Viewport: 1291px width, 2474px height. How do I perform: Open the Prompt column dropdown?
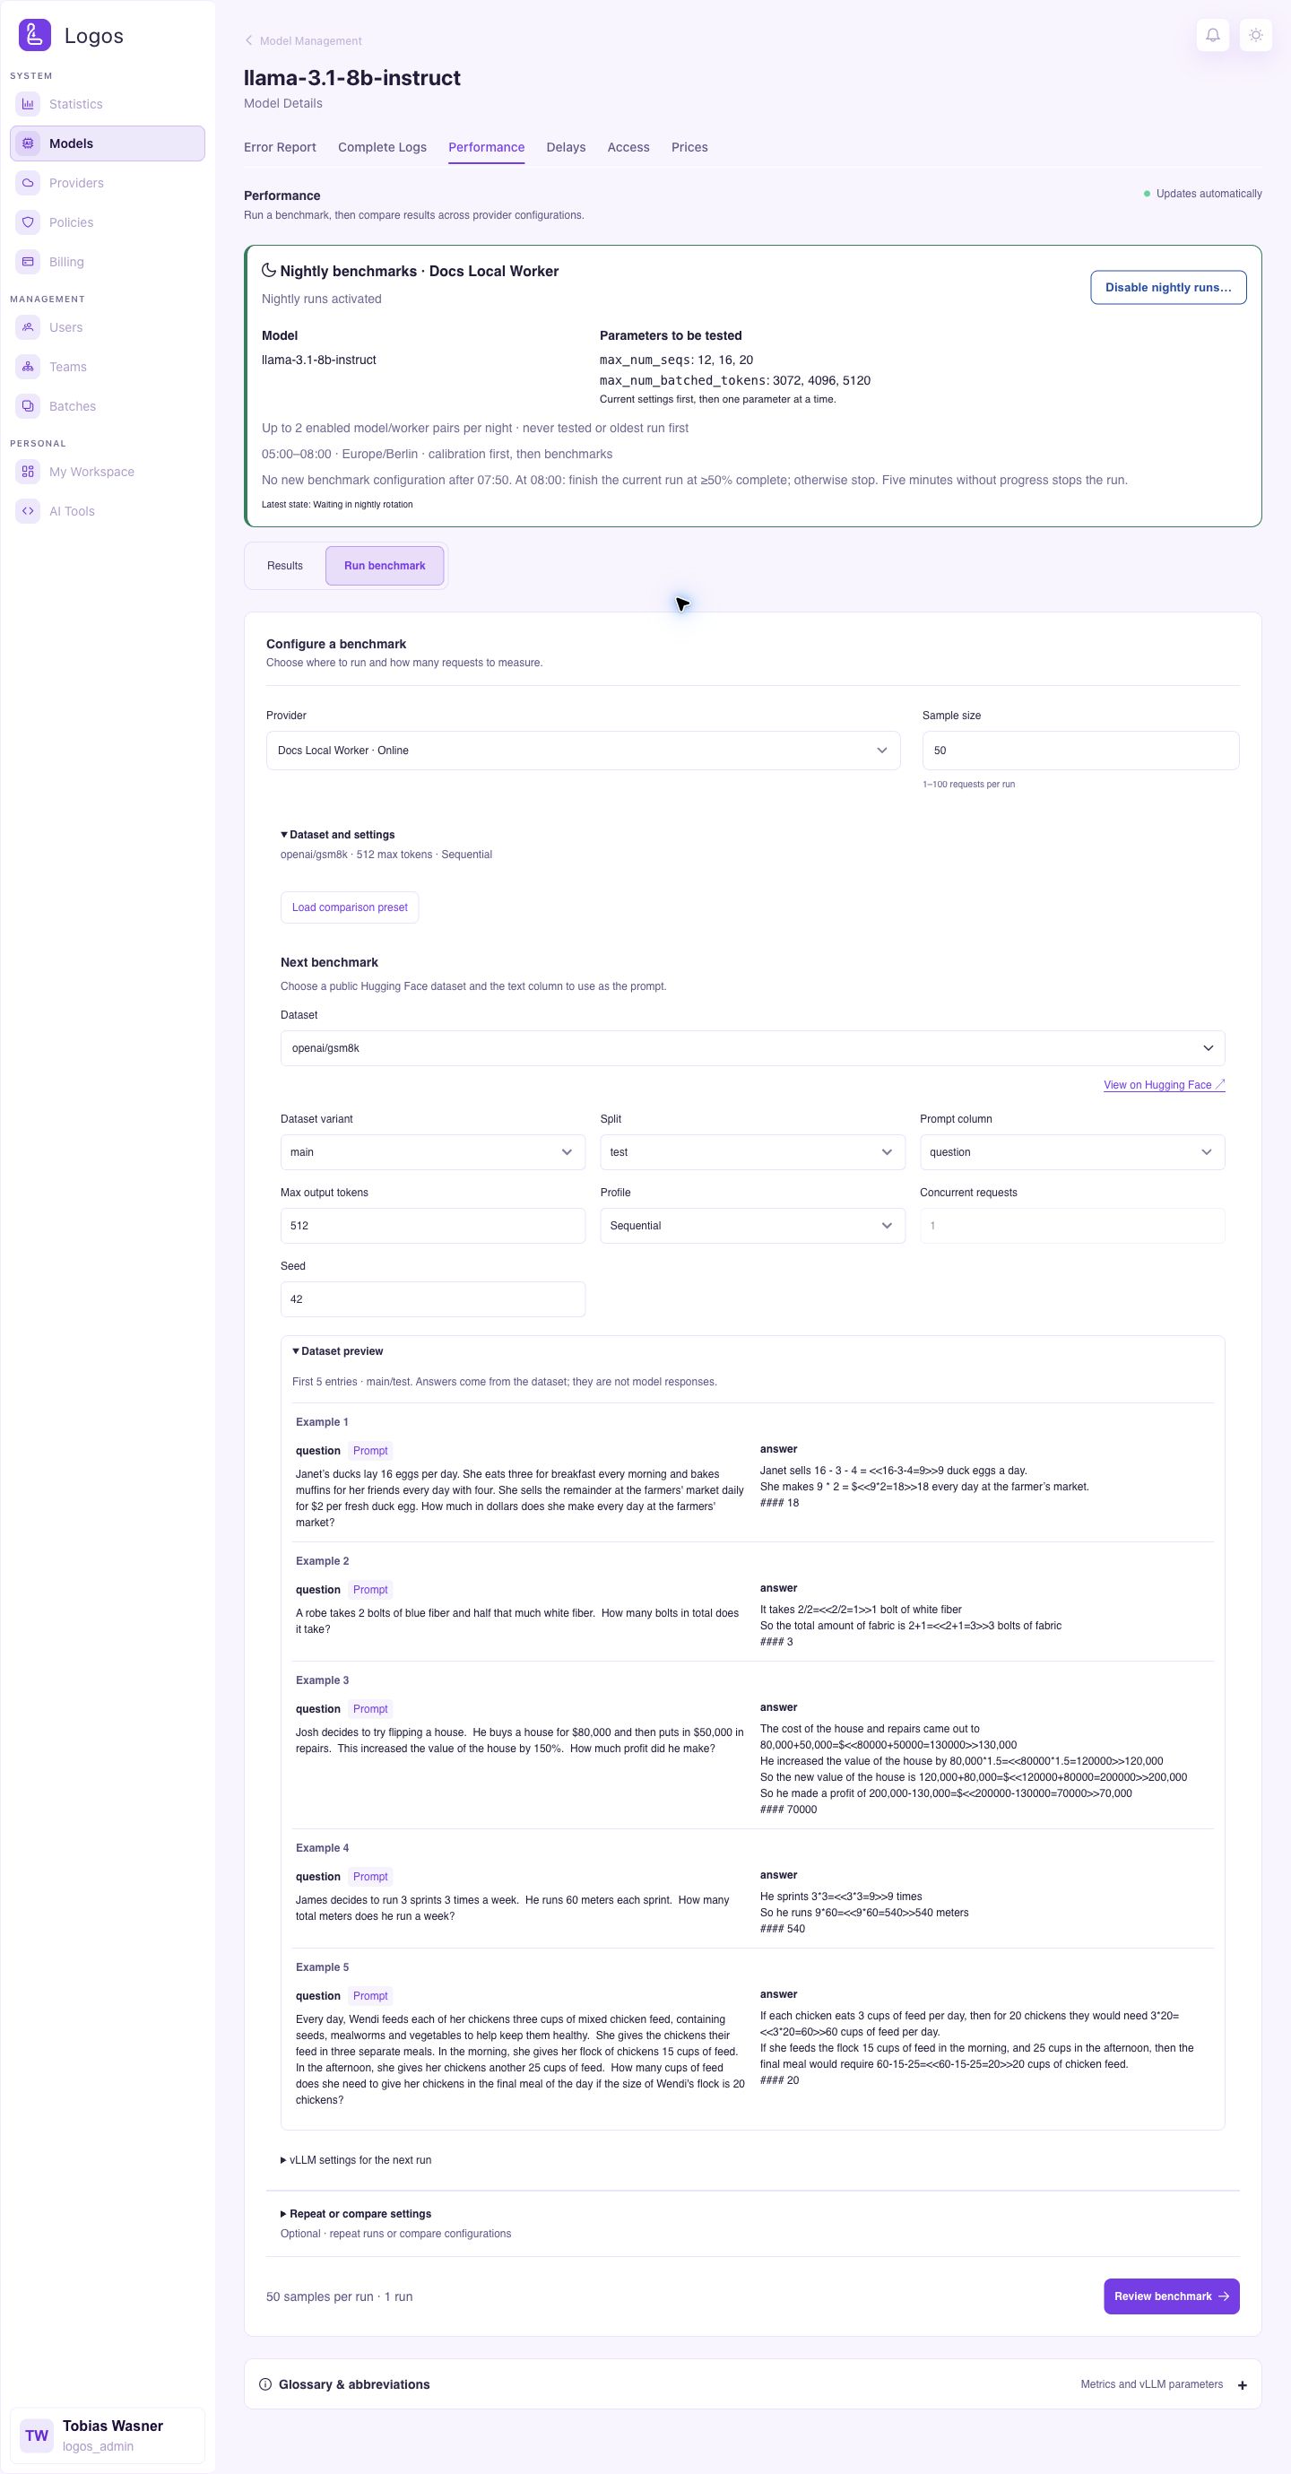coord(1072,1152)
